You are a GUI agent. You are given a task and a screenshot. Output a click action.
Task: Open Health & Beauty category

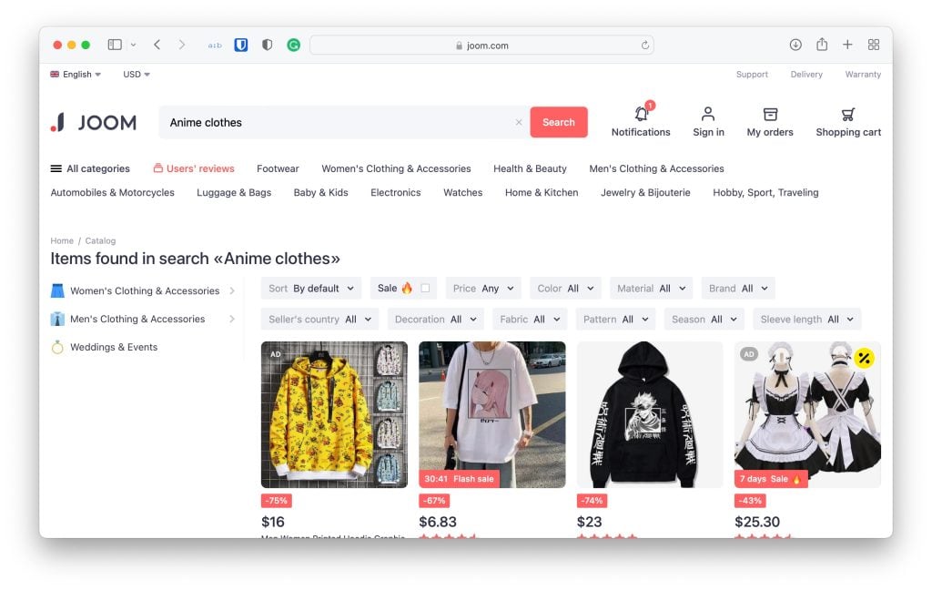530,169
